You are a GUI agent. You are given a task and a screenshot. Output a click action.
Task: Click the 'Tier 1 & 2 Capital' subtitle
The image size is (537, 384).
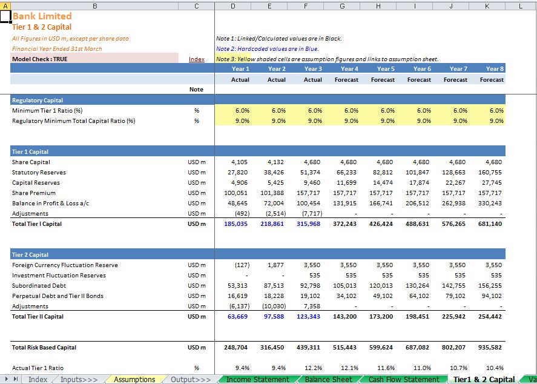tap(42, 27)
